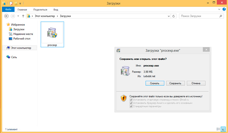Click the turbobit.net source text
228x133 pixels.
tap(149, 76)
